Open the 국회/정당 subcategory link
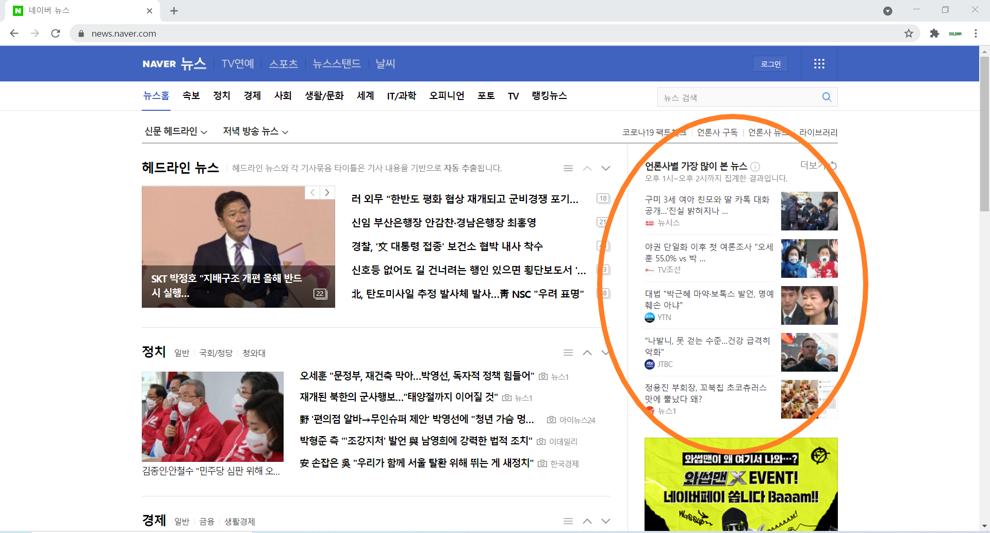Screen dimensions: 990x533 (x=216, y=353)
